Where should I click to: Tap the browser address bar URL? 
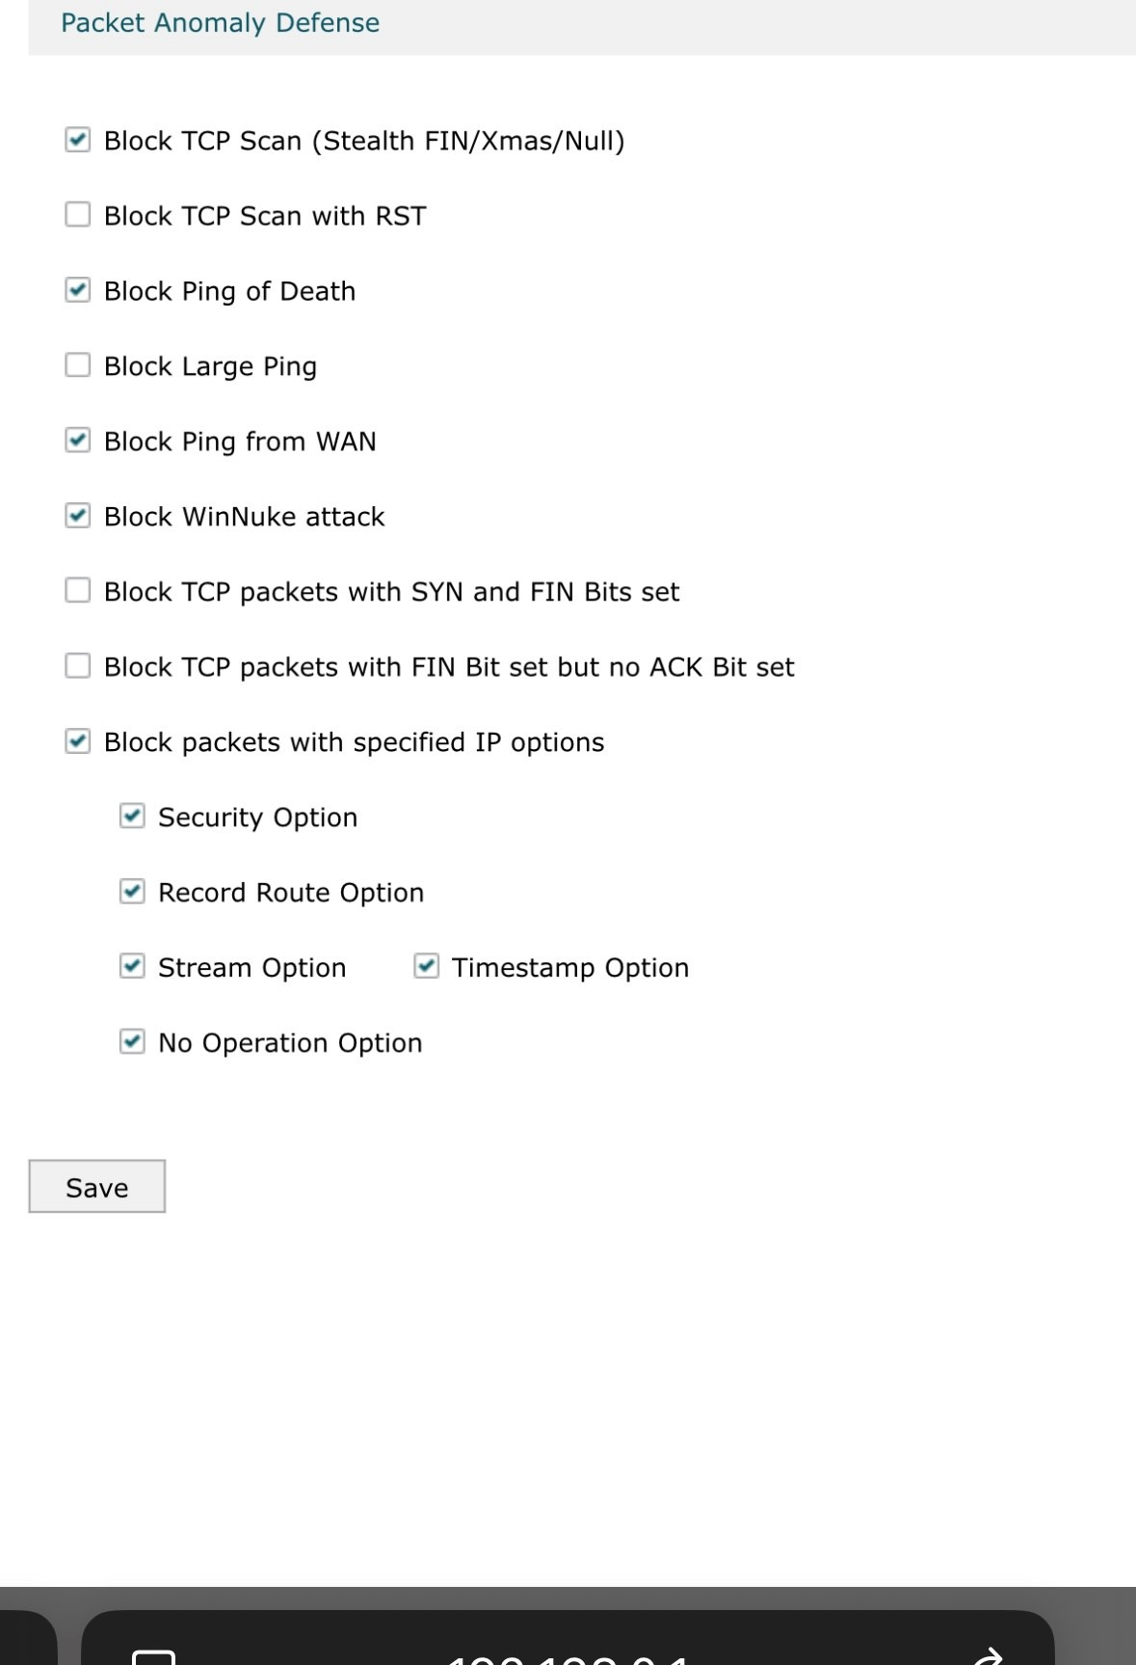click(568, 1654)
